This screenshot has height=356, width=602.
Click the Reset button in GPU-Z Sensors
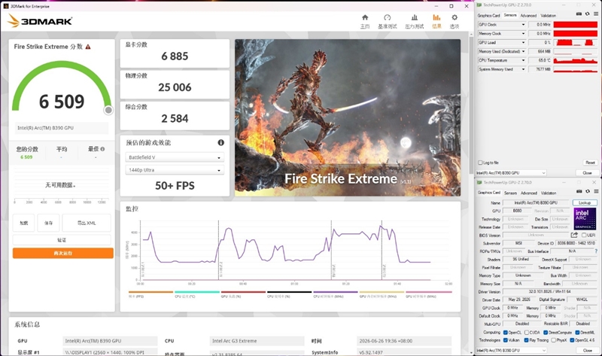point(590,163)
